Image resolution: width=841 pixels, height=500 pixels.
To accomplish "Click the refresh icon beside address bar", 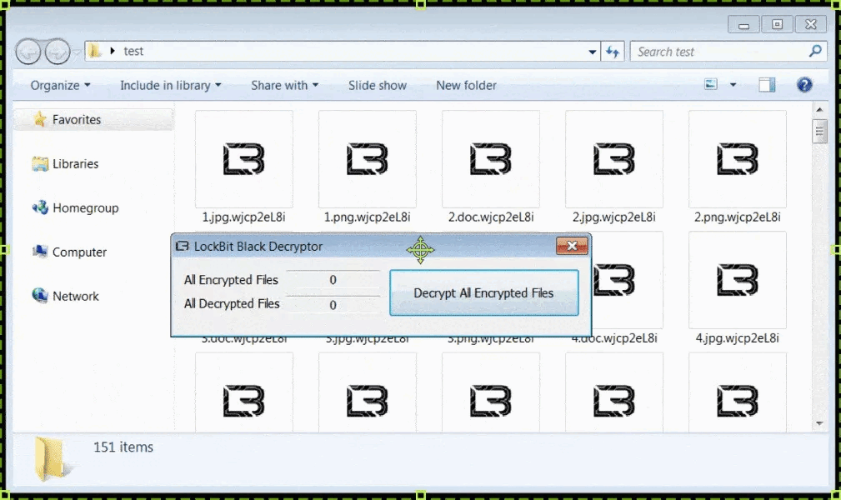I will (x=613, y=52).
